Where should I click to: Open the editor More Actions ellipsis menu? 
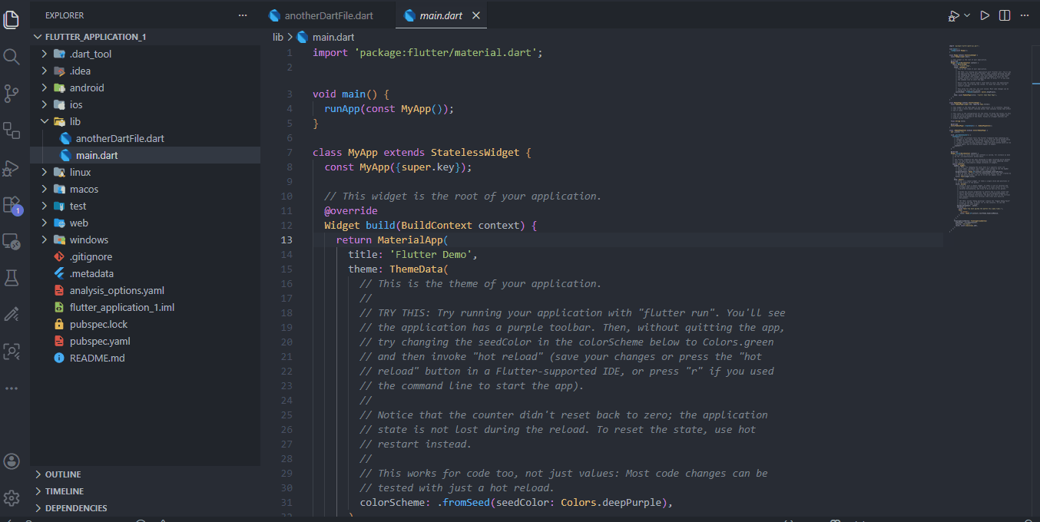(x=1025, y=15)
